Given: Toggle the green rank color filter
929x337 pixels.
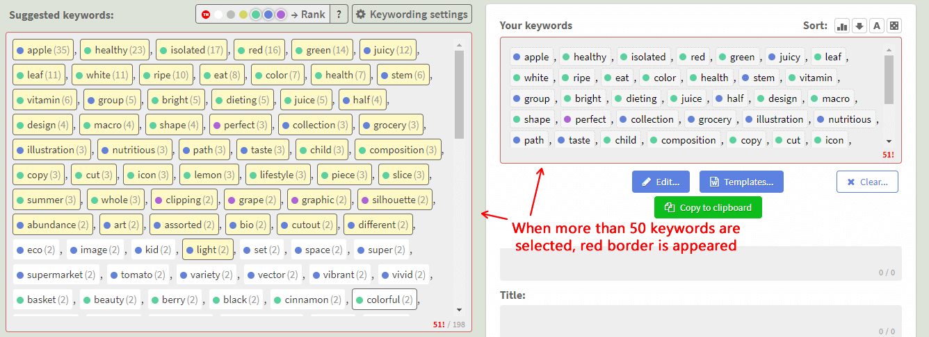Looking at the screenshot, I should point(256,15).
